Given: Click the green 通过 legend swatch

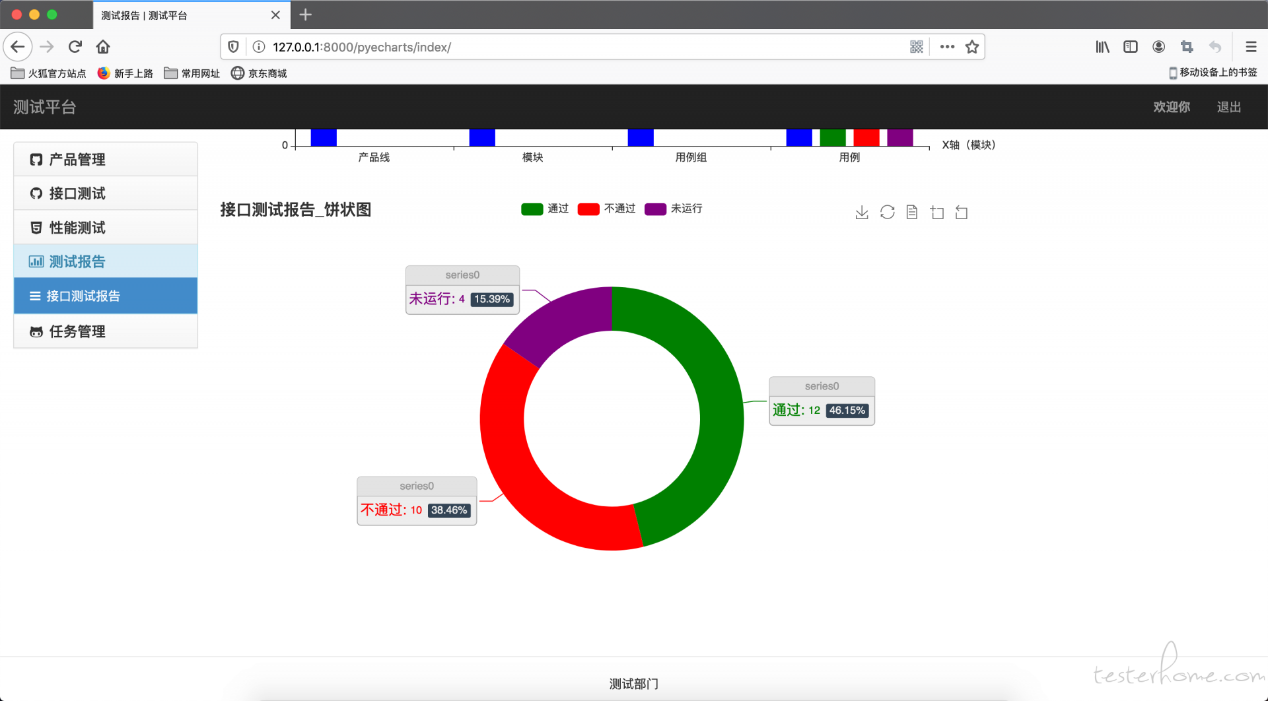Looking at the screenshot, I should [x=532, y=209].
